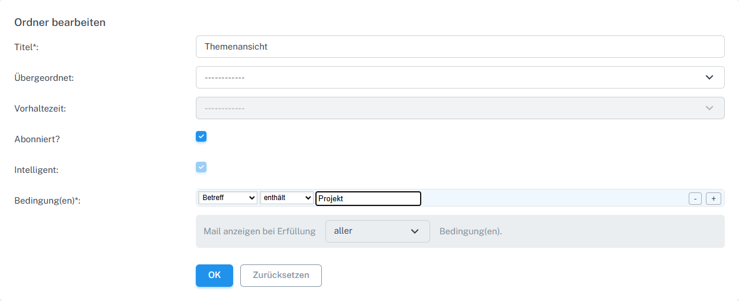
Task: Open the Betreff condition field dropdown
Action: pyautogui.click(x=228, y=198)
